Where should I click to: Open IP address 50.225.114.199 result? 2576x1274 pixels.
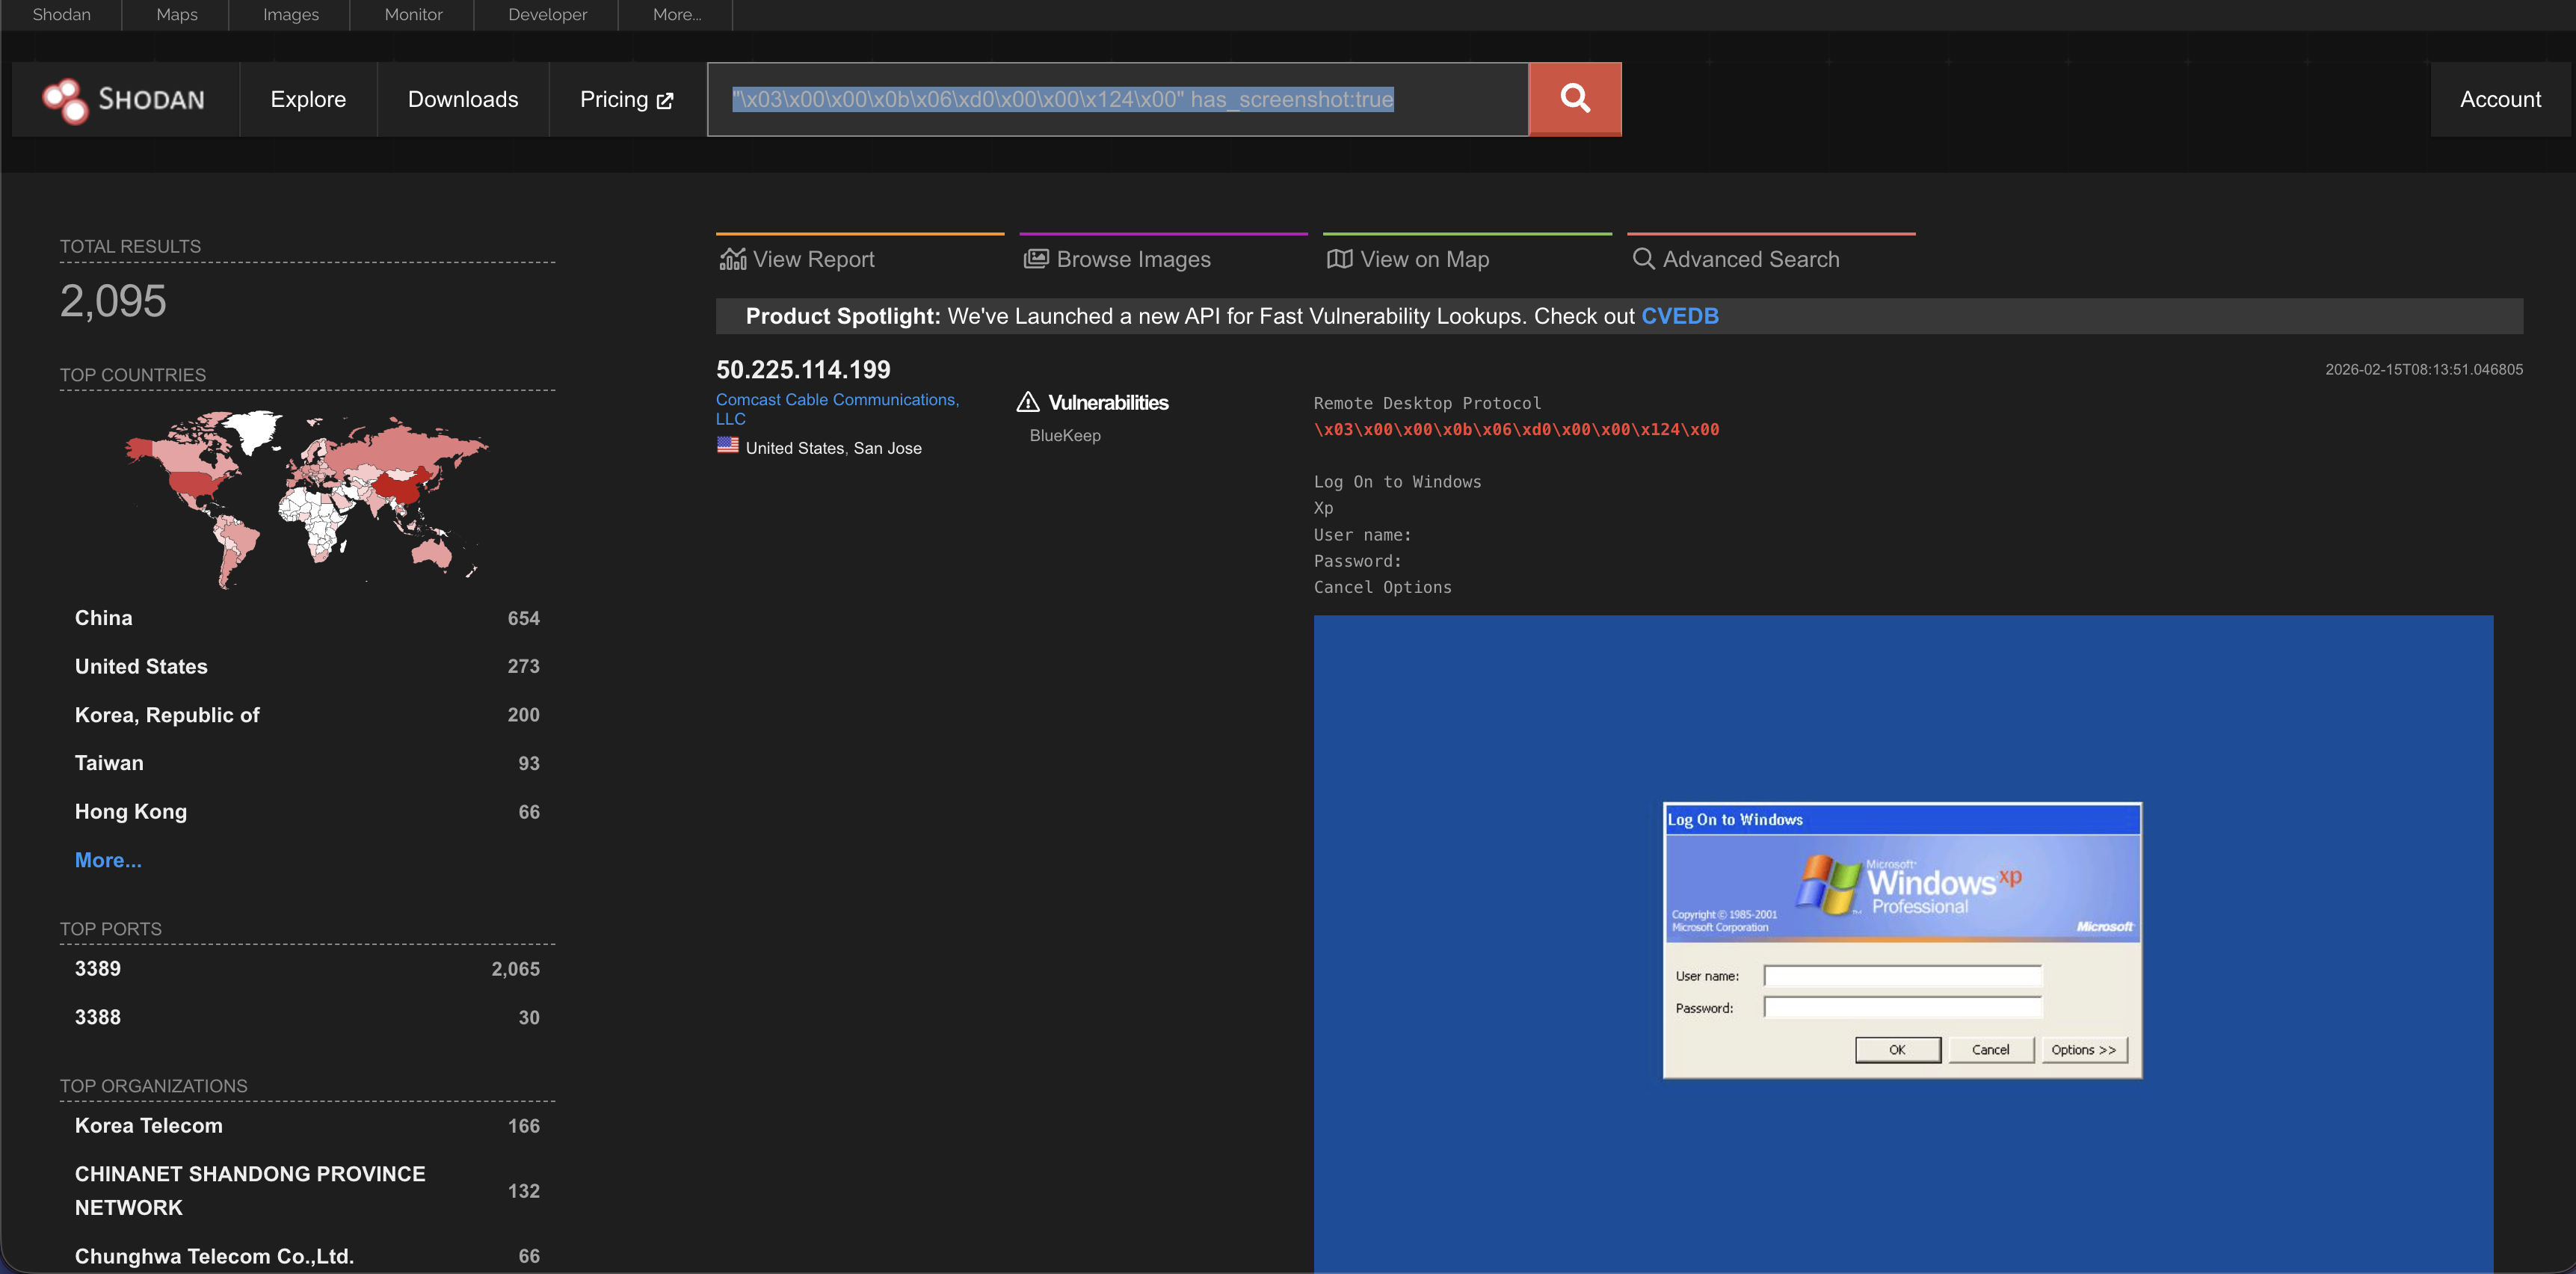point(803,369)
